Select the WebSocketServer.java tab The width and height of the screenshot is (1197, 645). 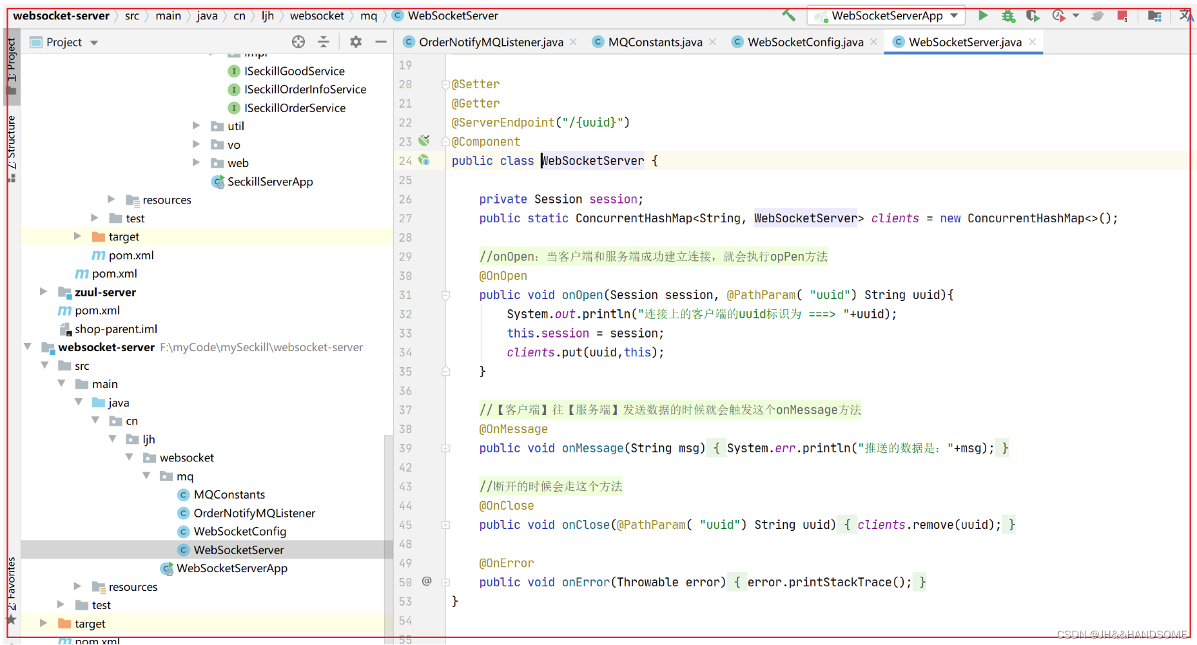coord(964,42)
